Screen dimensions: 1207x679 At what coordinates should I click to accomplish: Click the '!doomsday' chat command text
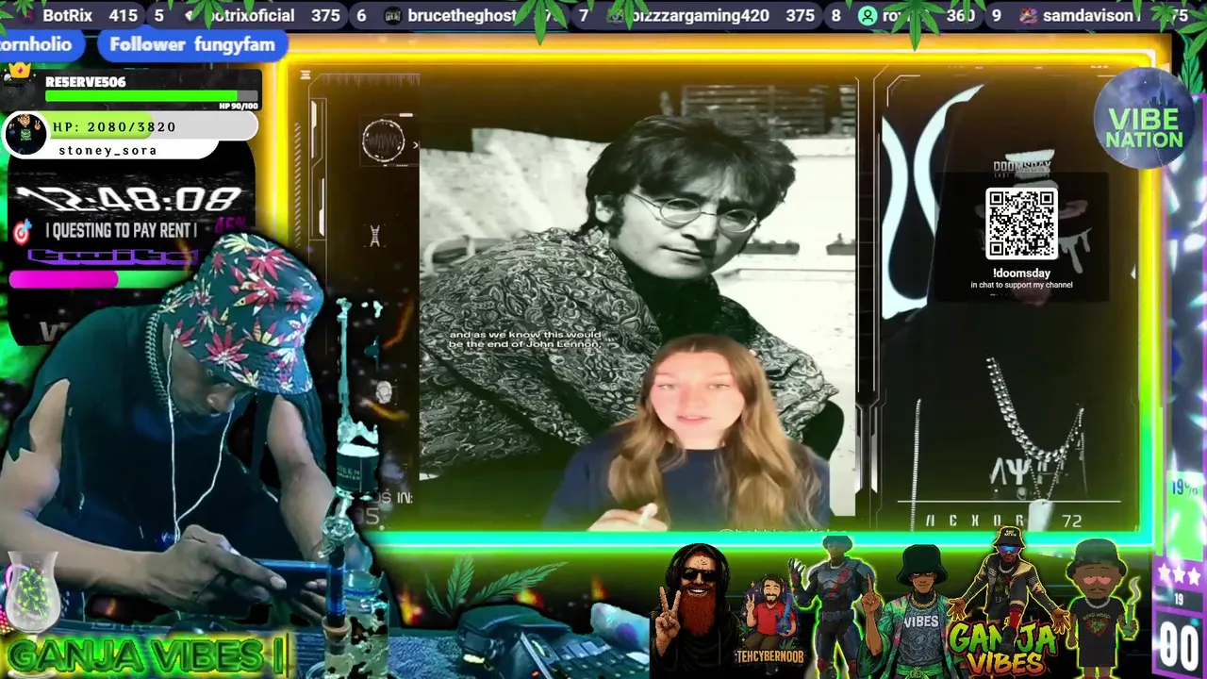[x=1021, y=273]
